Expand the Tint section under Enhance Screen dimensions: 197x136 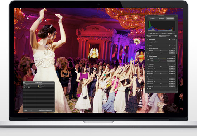pos(148,88)
